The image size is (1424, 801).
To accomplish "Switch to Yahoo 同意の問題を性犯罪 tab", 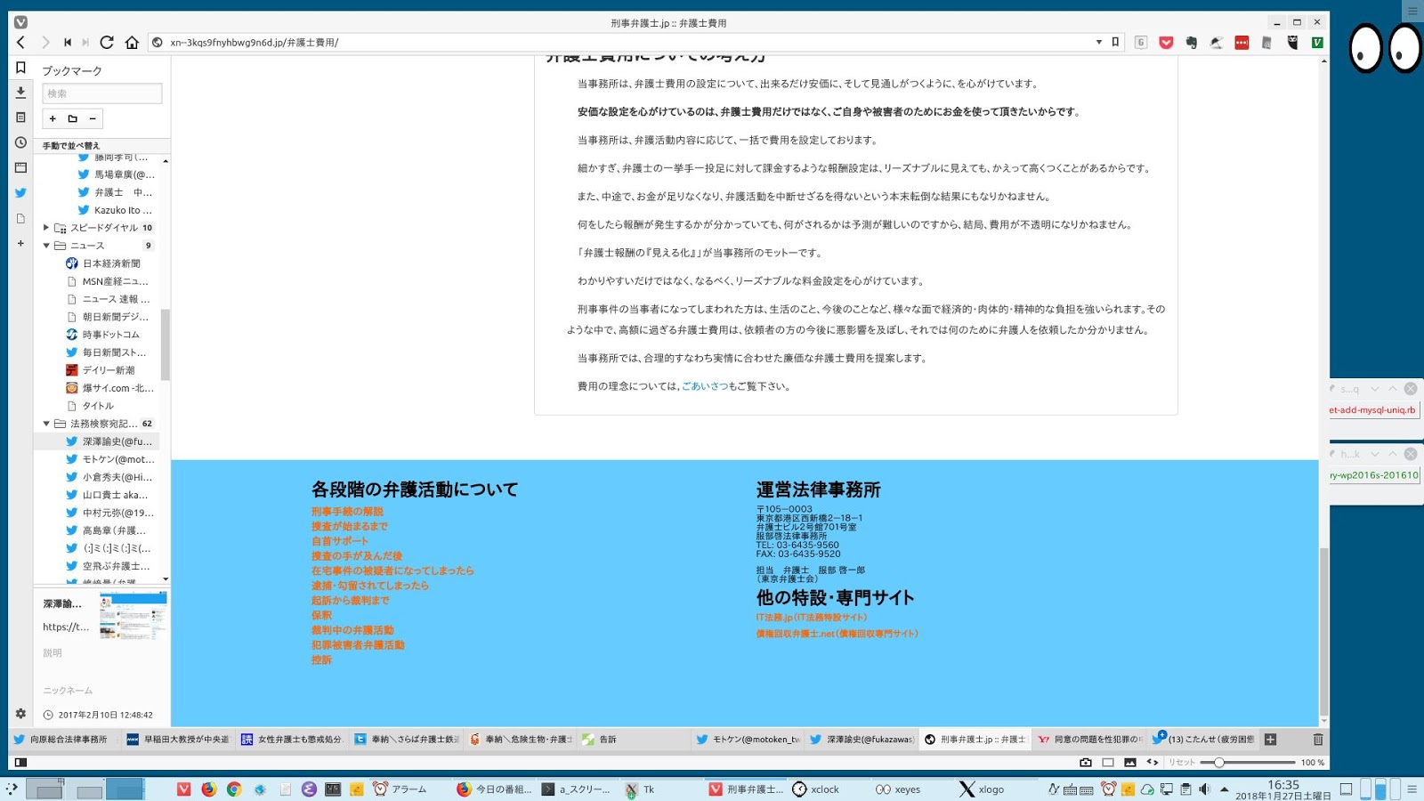I will pos(1089,739).
